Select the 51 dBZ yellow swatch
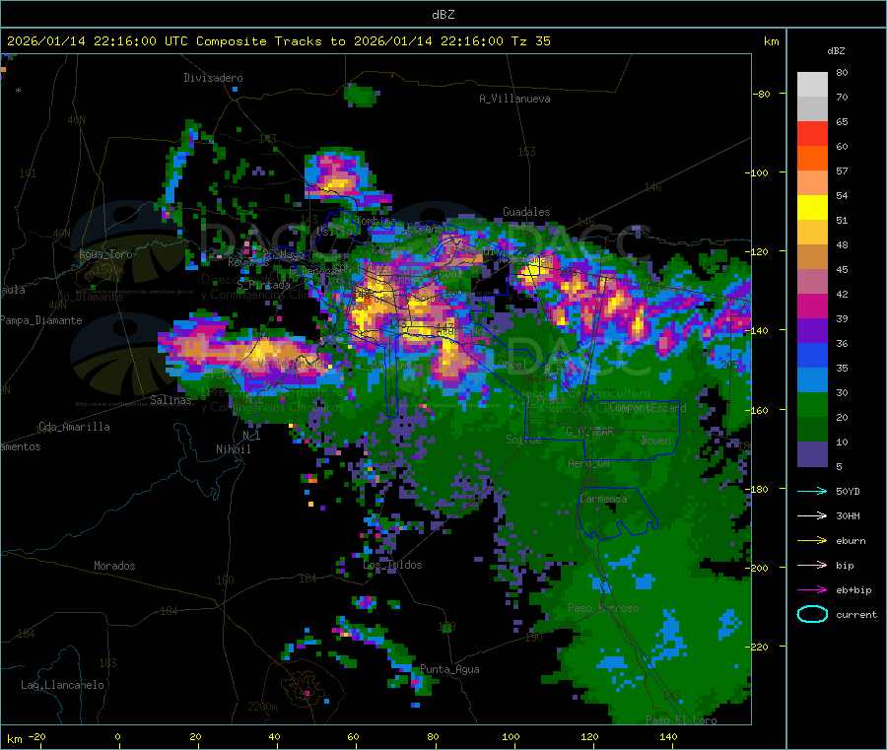887x750 pixels. tap(812, 208)
